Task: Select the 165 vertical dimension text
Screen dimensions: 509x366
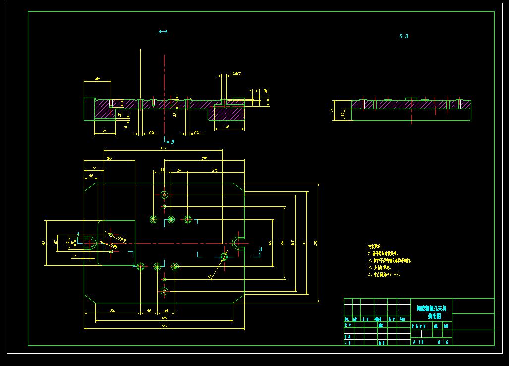Action: click(270, 243)
